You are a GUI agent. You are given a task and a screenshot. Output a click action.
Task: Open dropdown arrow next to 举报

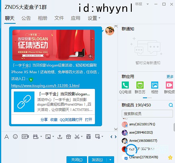pyautogui.click(x=148, y=4)
